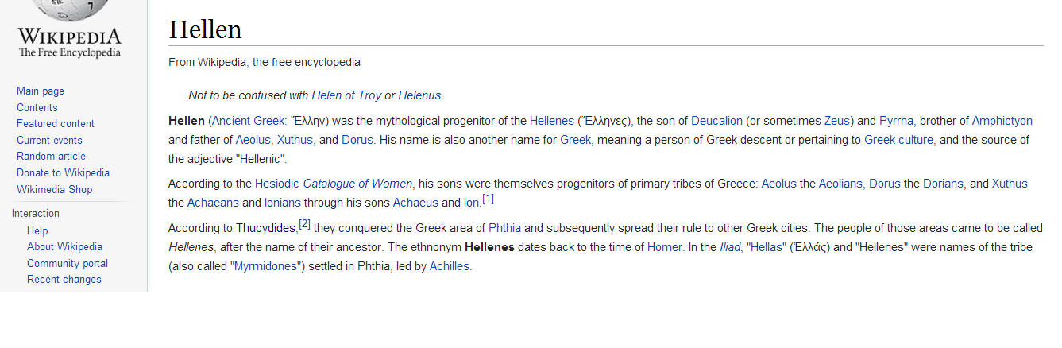This screenshot has width=1062, height=348.
Task: Follow the Helen of Troy hatnote link
Action: tap(346, 95)
